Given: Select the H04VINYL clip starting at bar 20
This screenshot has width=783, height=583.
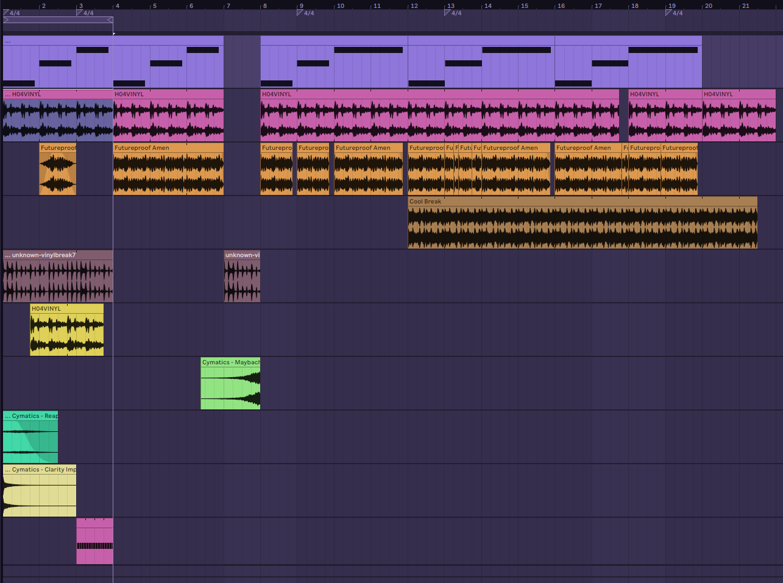Looking at the screenshot, I should tap(739, 115).
